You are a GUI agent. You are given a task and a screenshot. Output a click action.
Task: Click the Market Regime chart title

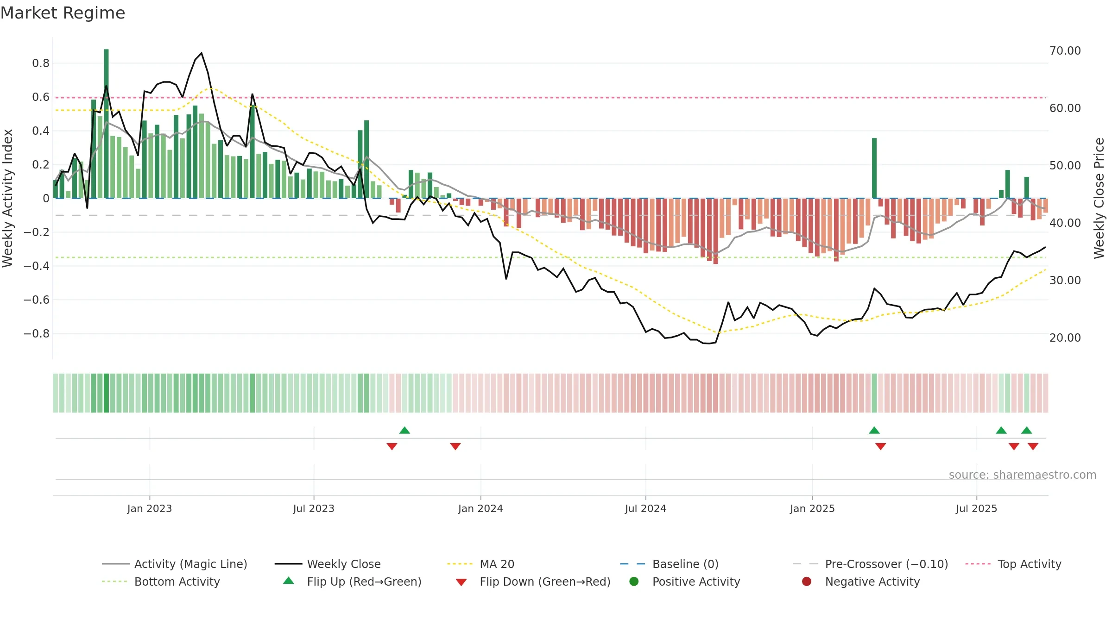coord(63,13)
